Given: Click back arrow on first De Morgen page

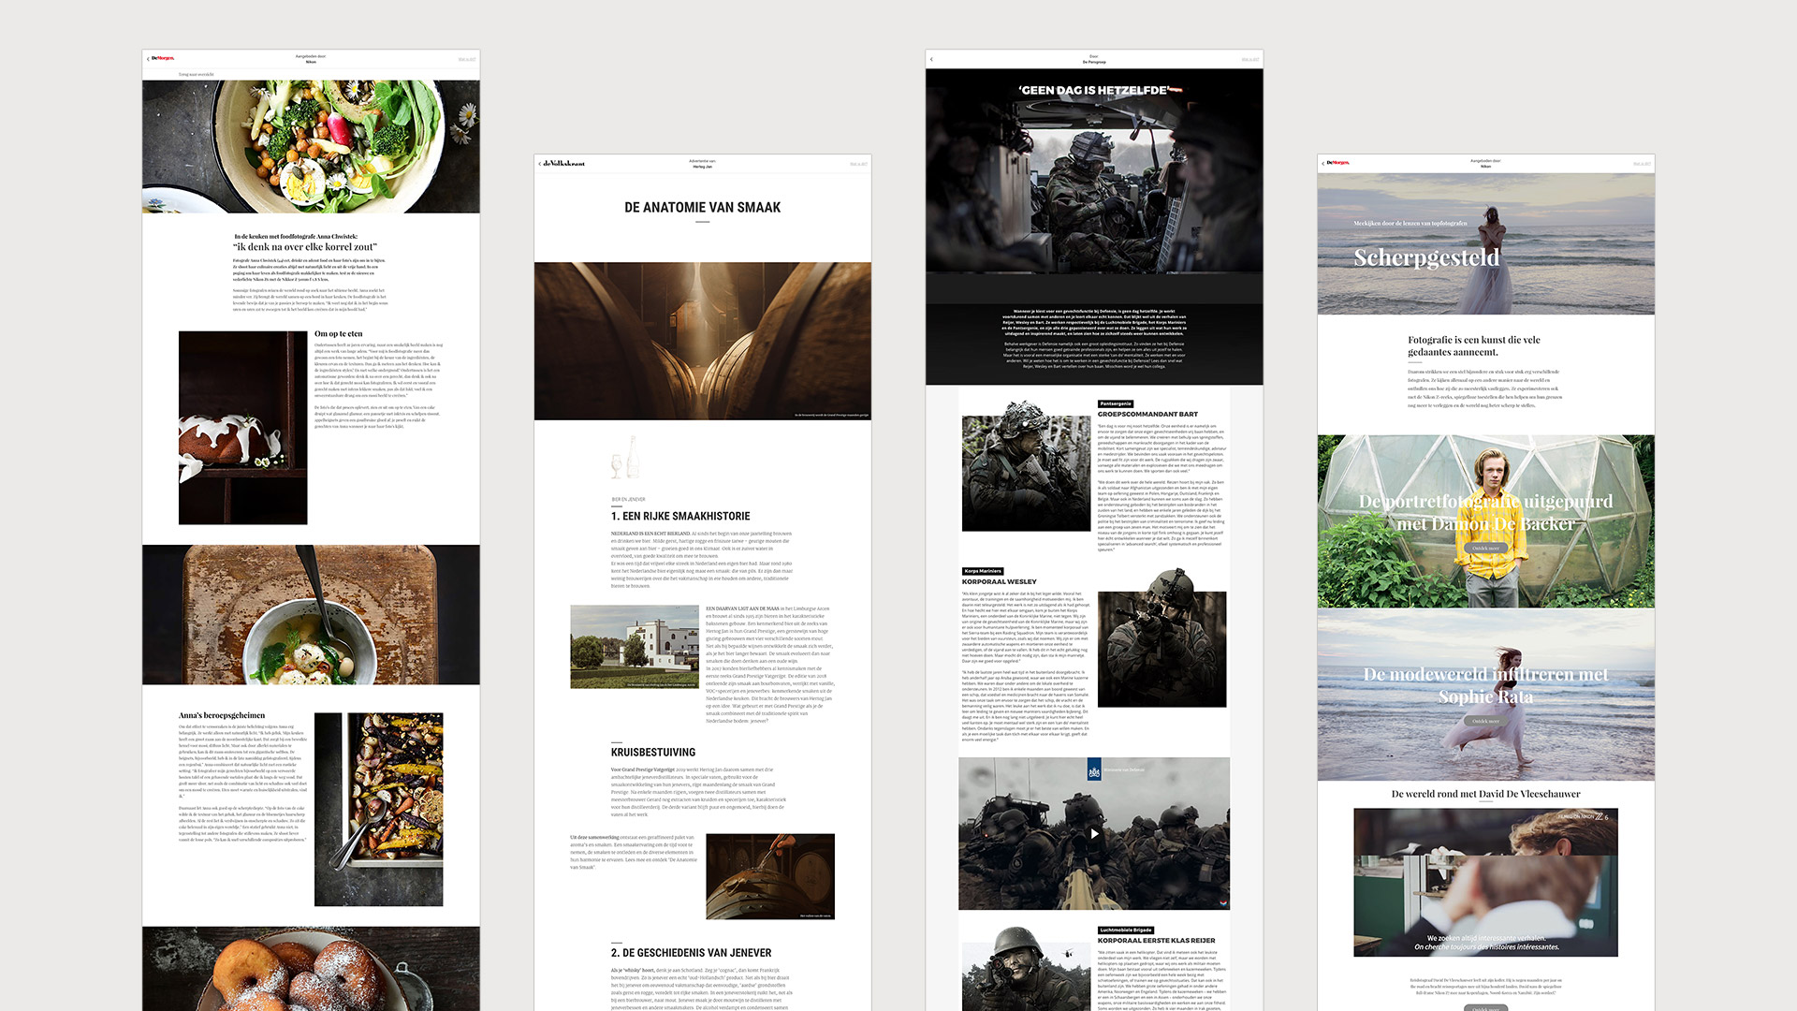Looking at the screenshot, I should pyautogui.click(x=148, y=59).
